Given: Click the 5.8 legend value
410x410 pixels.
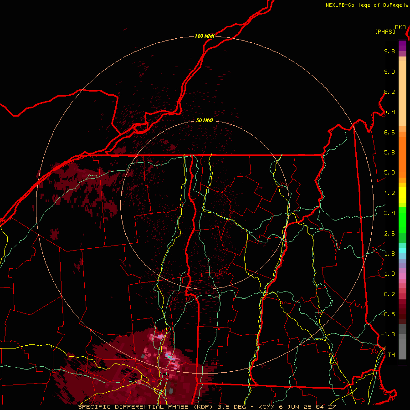Looking at the screenshot, I should (389, 153).
